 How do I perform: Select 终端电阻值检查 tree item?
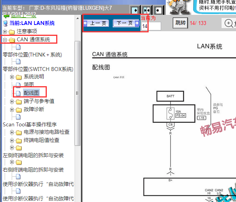coord(41,140)
